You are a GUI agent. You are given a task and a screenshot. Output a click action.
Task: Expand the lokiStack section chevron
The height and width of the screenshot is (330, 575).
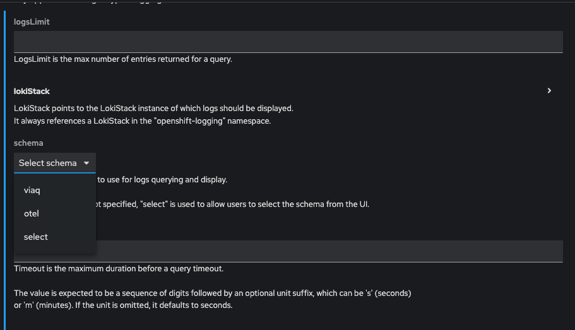pos(549,91)
